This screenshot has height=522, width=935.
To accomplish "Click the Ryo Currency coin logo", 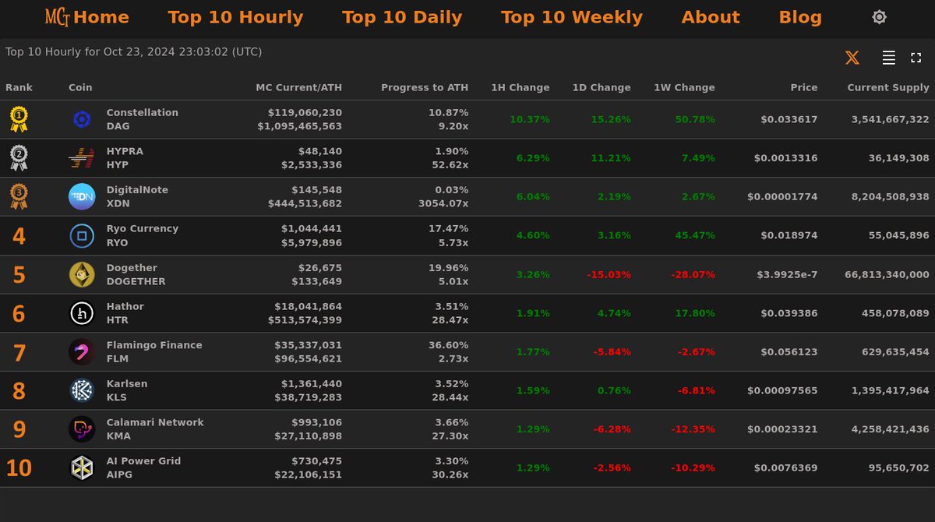I will click(82, 235).
